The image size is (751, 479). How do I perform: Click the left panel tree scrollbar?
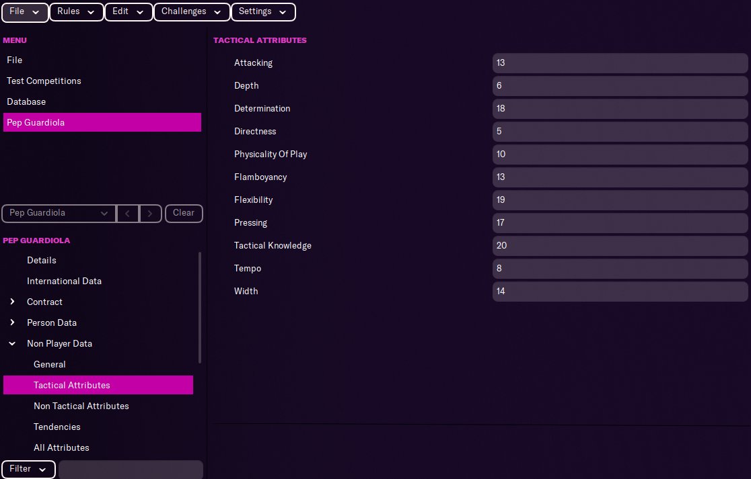(200, 308)
